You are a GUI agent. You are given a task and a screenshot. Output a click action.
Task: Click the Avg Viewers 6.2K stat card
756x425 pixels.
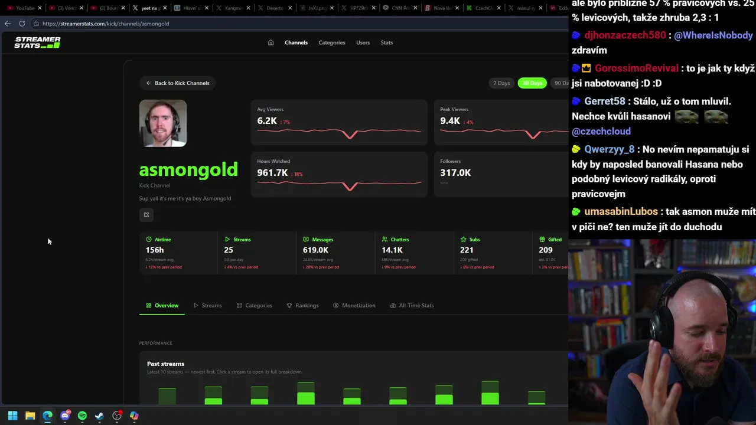pos(339,122)
